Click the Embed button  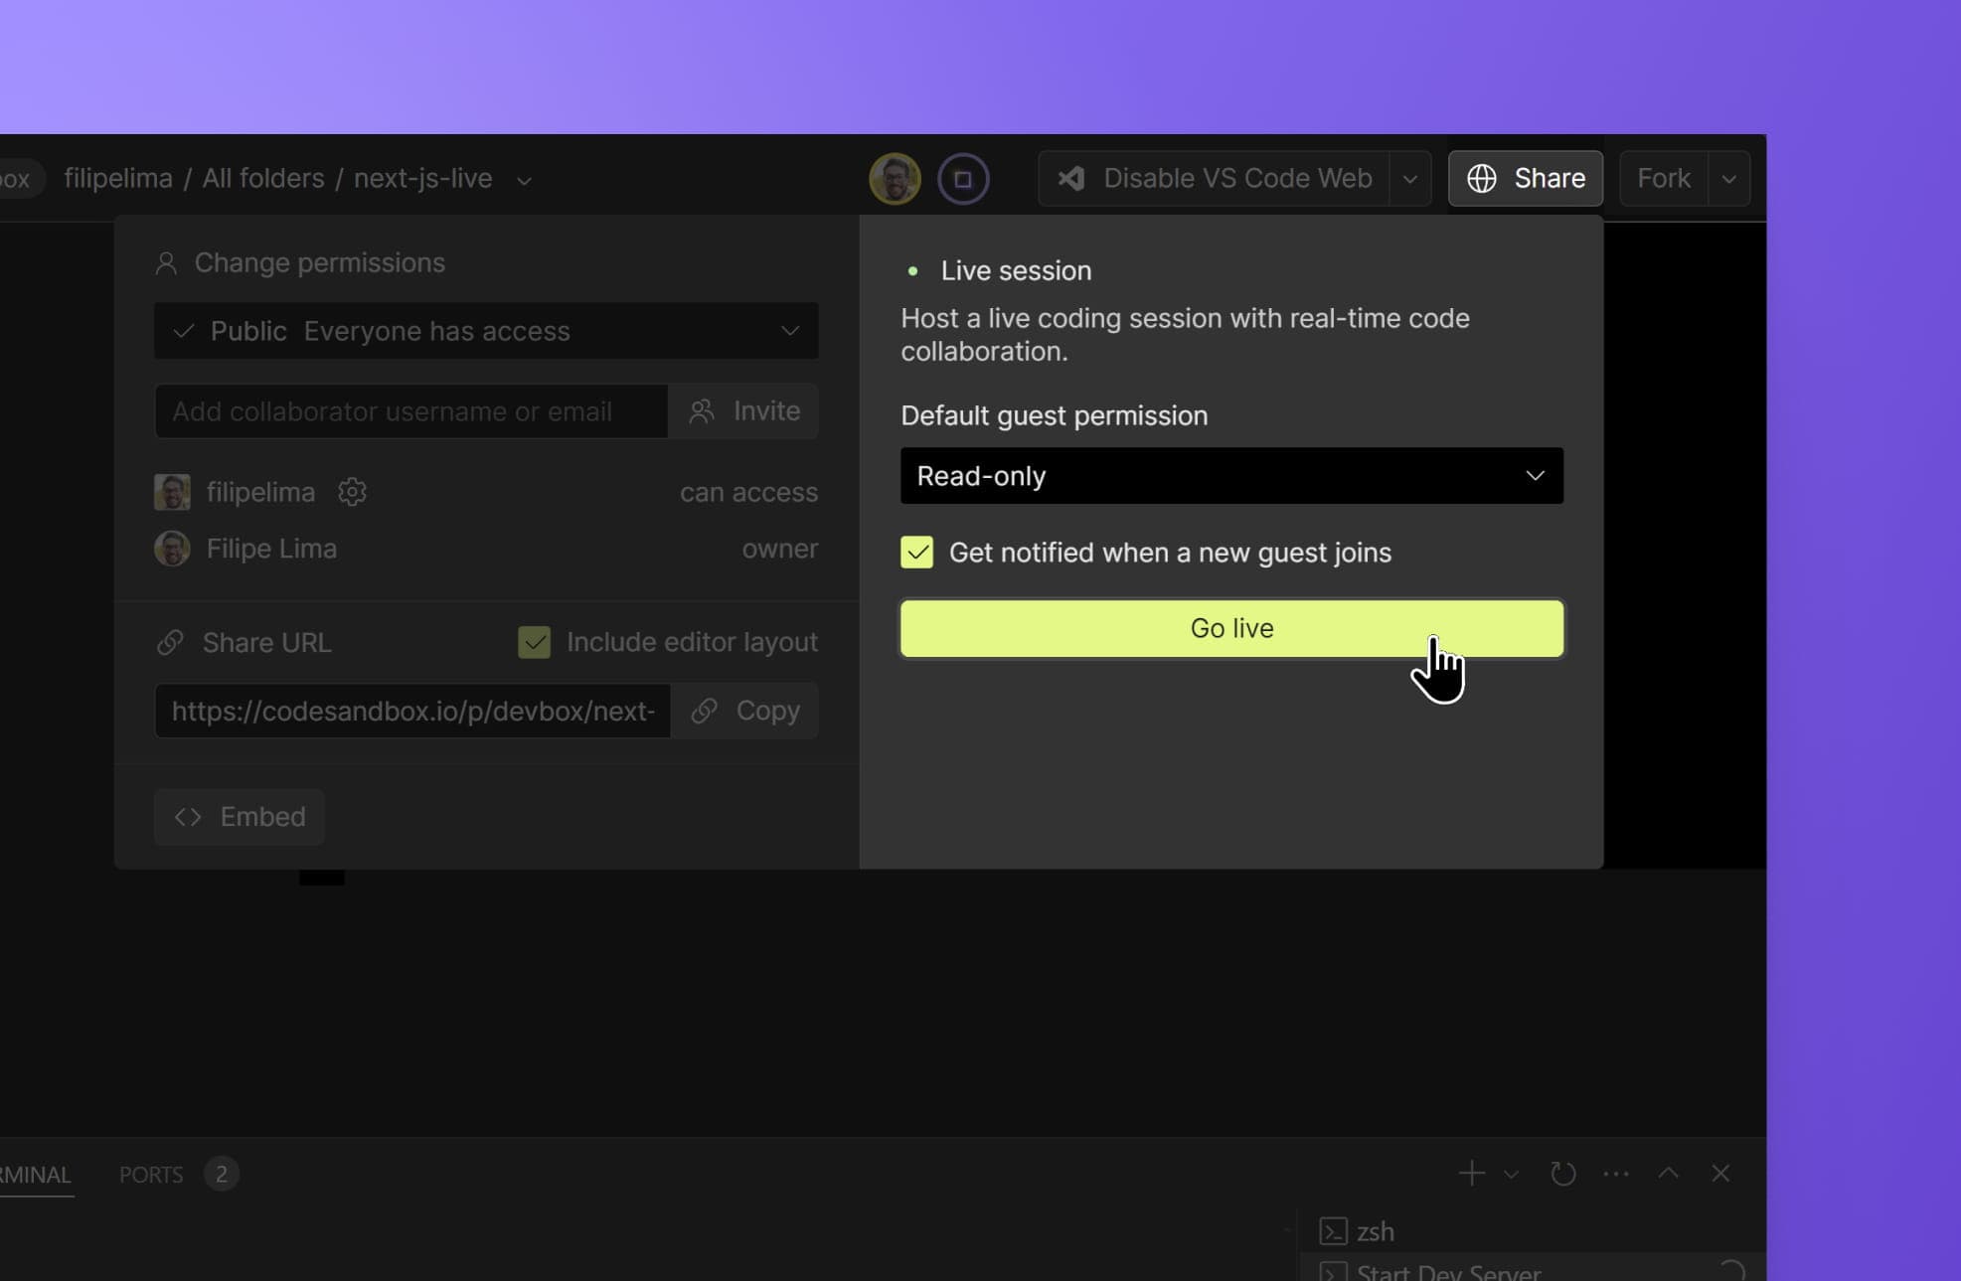(239, 816)
